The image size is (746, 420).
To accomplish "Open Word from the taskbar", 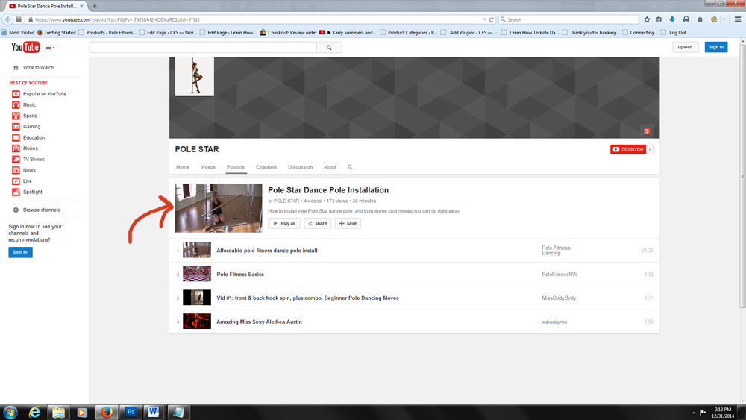I will [153, 413].
